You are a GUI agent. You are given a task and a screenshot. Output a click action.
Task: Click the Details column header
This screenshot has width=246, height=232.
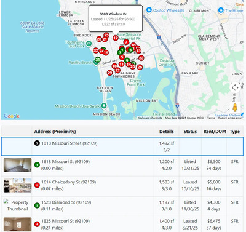167,132
